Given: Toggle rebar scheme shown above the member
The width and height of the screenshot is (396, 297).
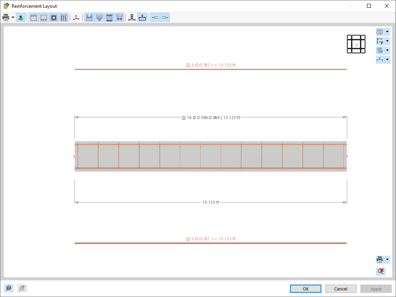Looking at the screenshot, I should pos(89,17).
